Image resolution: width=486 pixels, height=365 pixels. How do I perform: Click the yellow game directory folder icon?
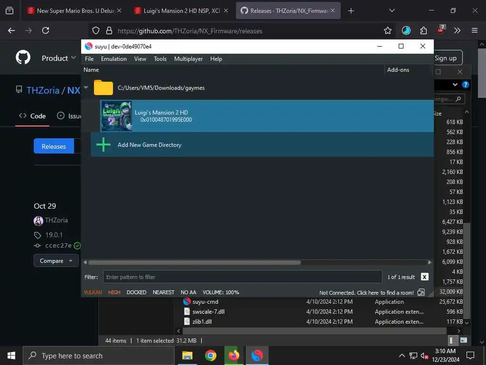click(103, 87)
